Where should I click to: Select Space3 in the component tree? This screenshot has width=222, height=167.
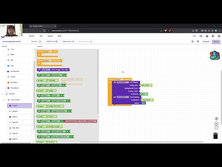pos(19,133)
